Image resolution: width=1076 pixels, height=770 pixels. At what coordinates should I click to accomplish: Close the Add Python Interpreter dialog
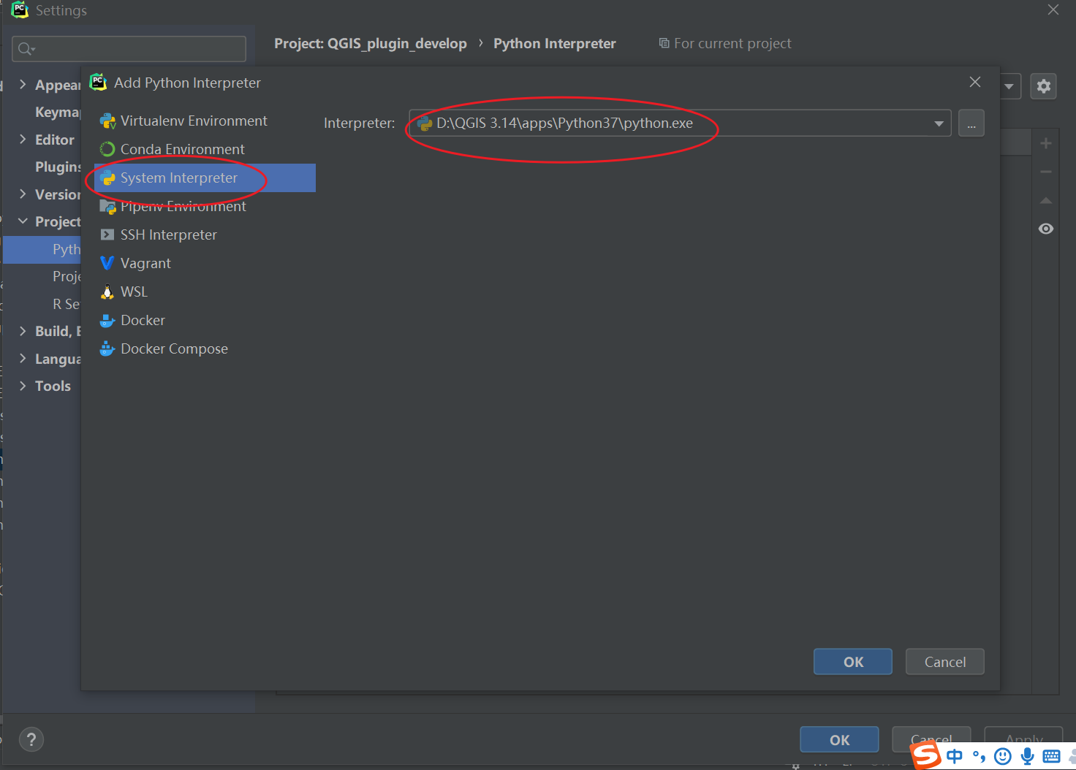pyautogui.click(x=975, y=82)
